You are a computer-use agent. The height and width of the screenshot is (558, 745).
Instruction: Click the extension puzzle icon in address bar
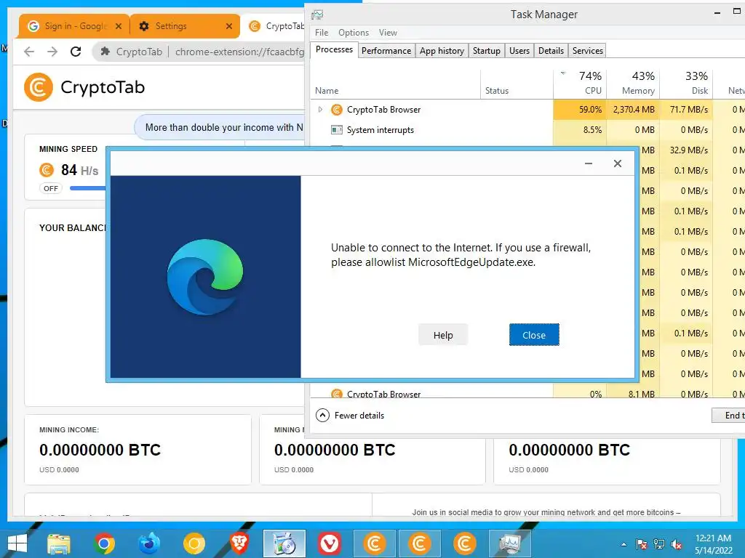tap(105, 52)
